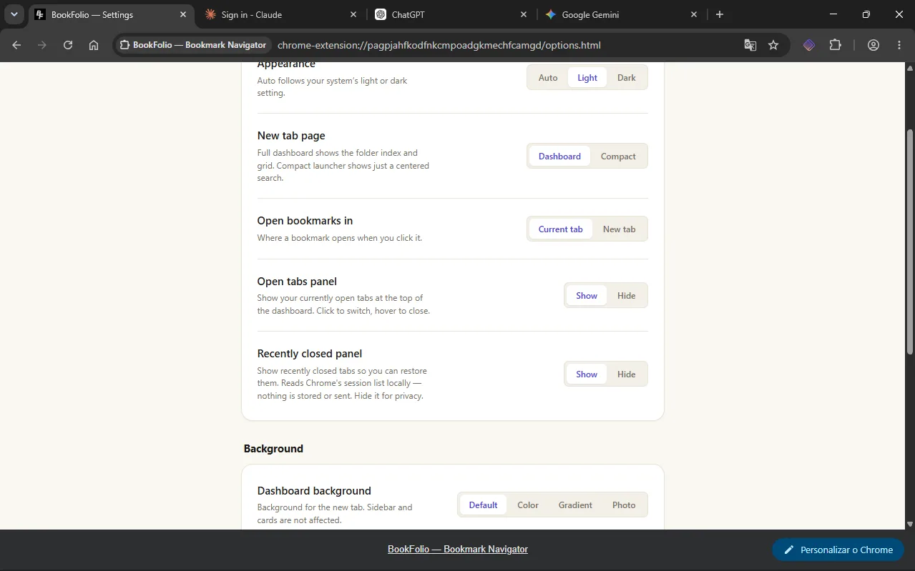Image resolution: width=915 pixels, height=571 pixels.
Task: Click the Dashboard background heading
Action: pos(314,491)
